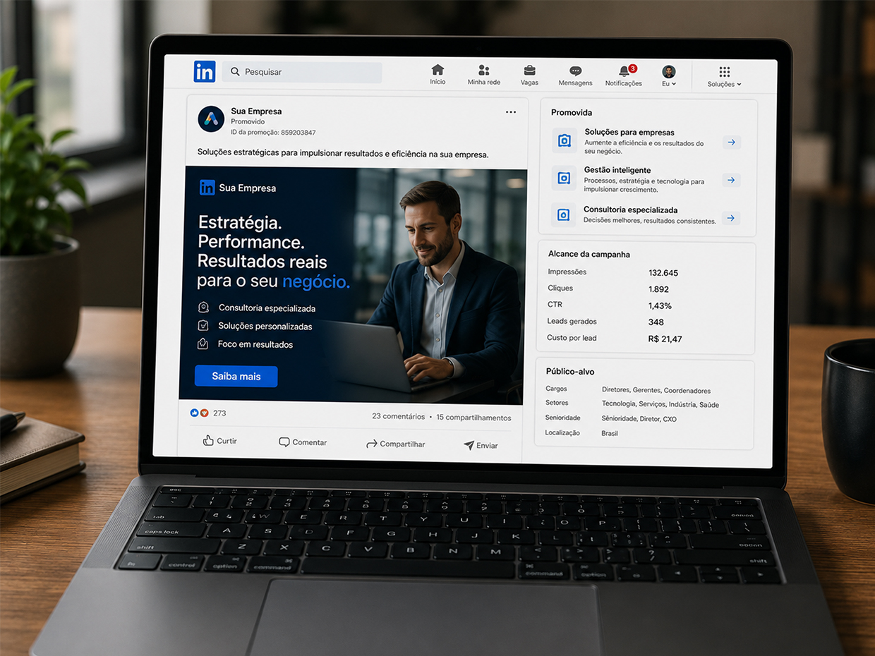Open the Início home tab
This screenshot has height=656, width=875.
pyautogui.click(x=437, y=75)
